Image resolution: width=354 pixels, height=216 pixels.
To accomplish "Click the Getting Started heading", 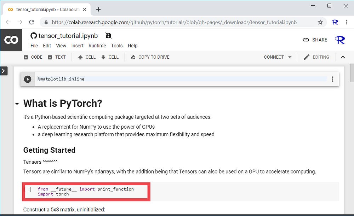I will [49, 150].
